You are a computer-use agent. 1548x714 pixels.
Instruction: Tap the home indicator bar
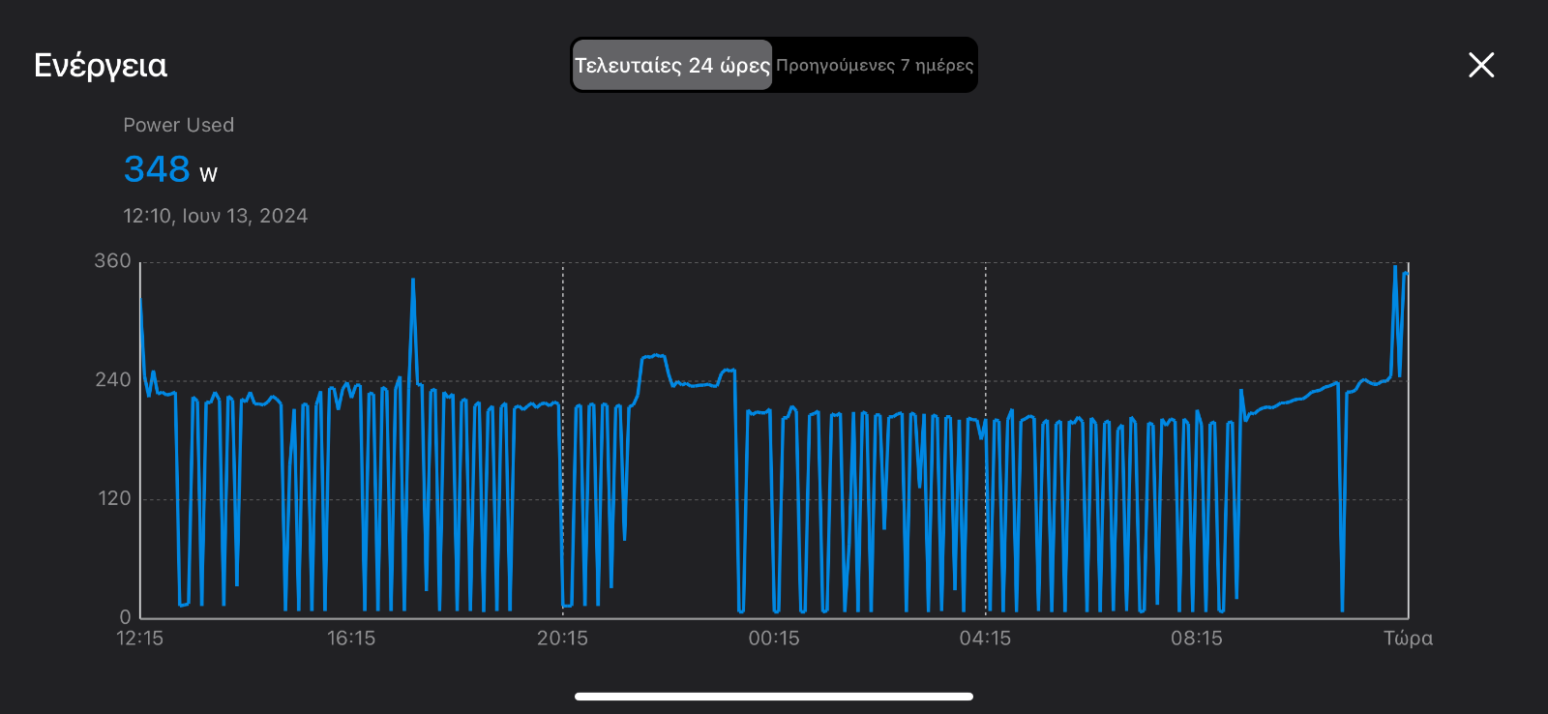[x=774, y=696]
